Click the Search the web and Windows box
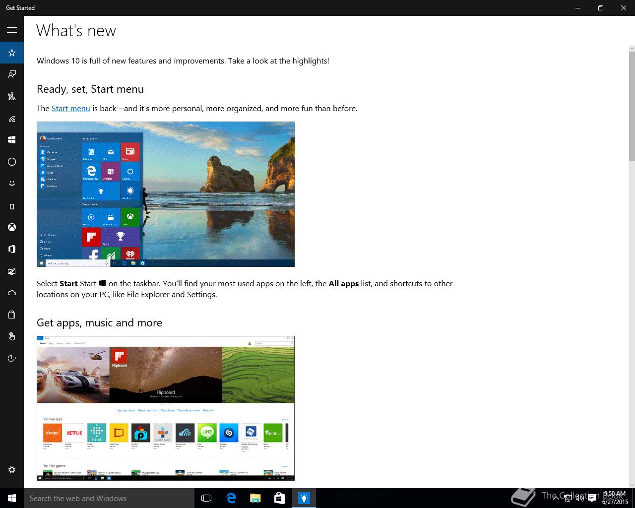 [109, 498]
